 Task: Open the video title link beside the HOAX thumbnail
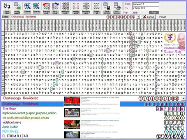pyautogui.click(x=100, y=98)
